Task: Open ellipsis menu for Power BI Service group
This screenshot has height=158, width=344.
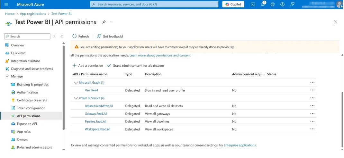Action: 312,98
